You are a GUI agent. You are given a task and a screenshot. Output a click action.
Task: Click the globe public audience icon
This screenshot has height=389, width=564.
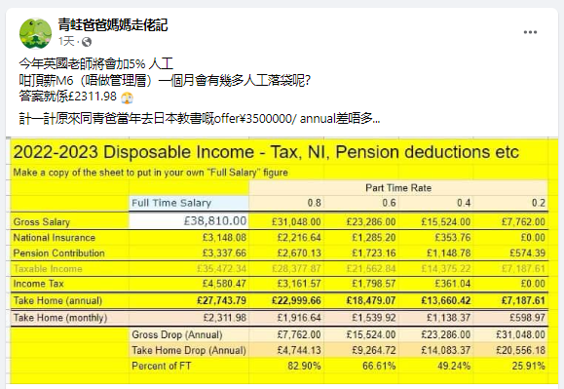87,42
